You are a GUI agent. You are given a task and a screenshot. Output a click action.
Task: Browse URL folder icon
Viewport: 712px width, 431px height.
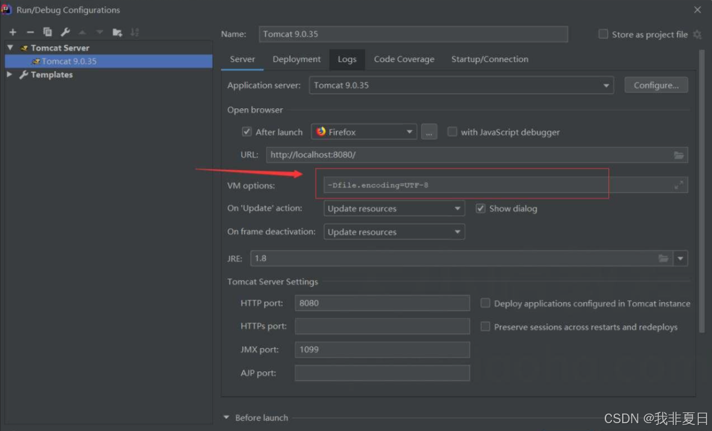click(678, 155)
